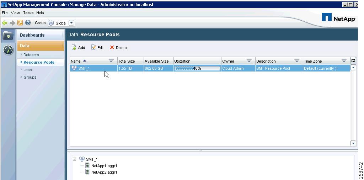
Task: Collapse the SMT_1 tree node
Action: coord(74,159)
